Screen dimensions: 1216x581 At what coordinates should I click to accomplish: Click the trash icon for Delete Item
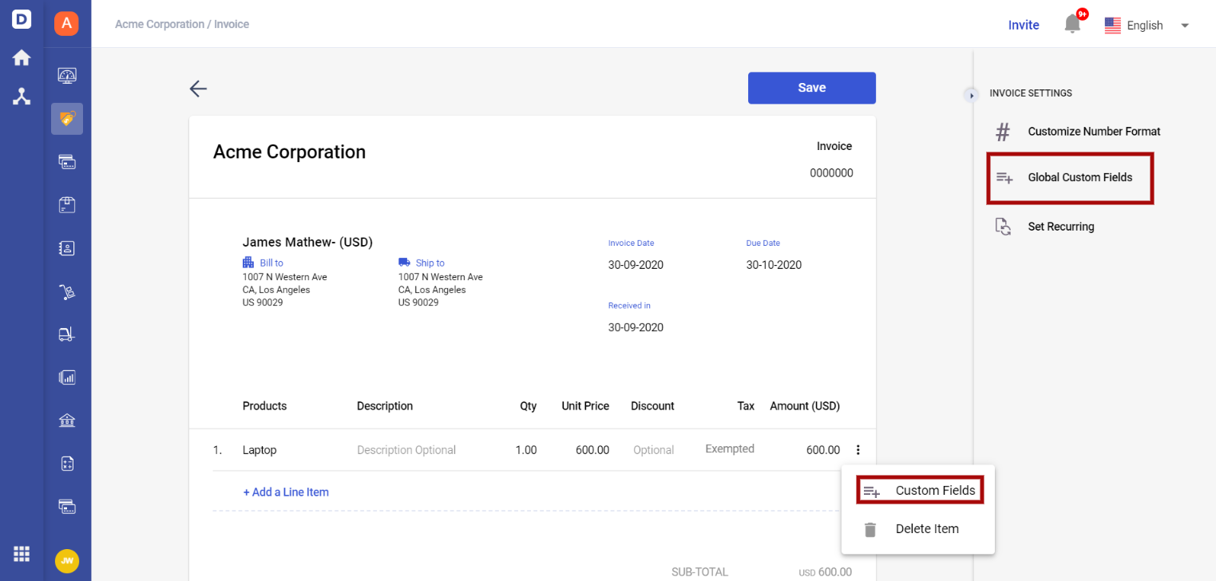click(x=870, y=529)
